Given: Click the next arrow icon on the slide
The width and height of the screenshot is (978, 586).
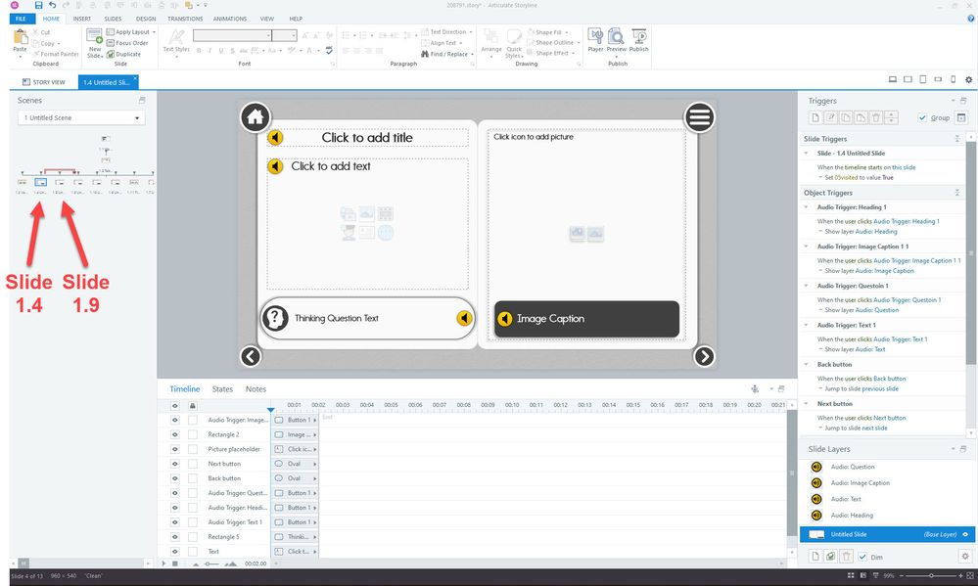Looking at the screenshot, I should pos(704,356).
